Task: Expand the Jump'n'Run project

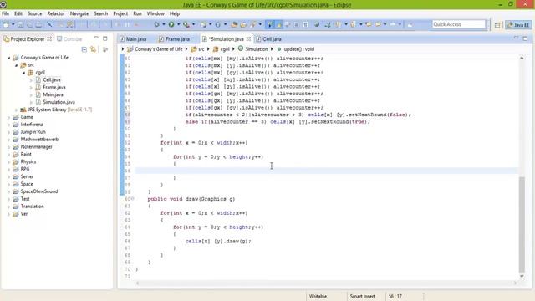Action: click(x=9, y=132)
